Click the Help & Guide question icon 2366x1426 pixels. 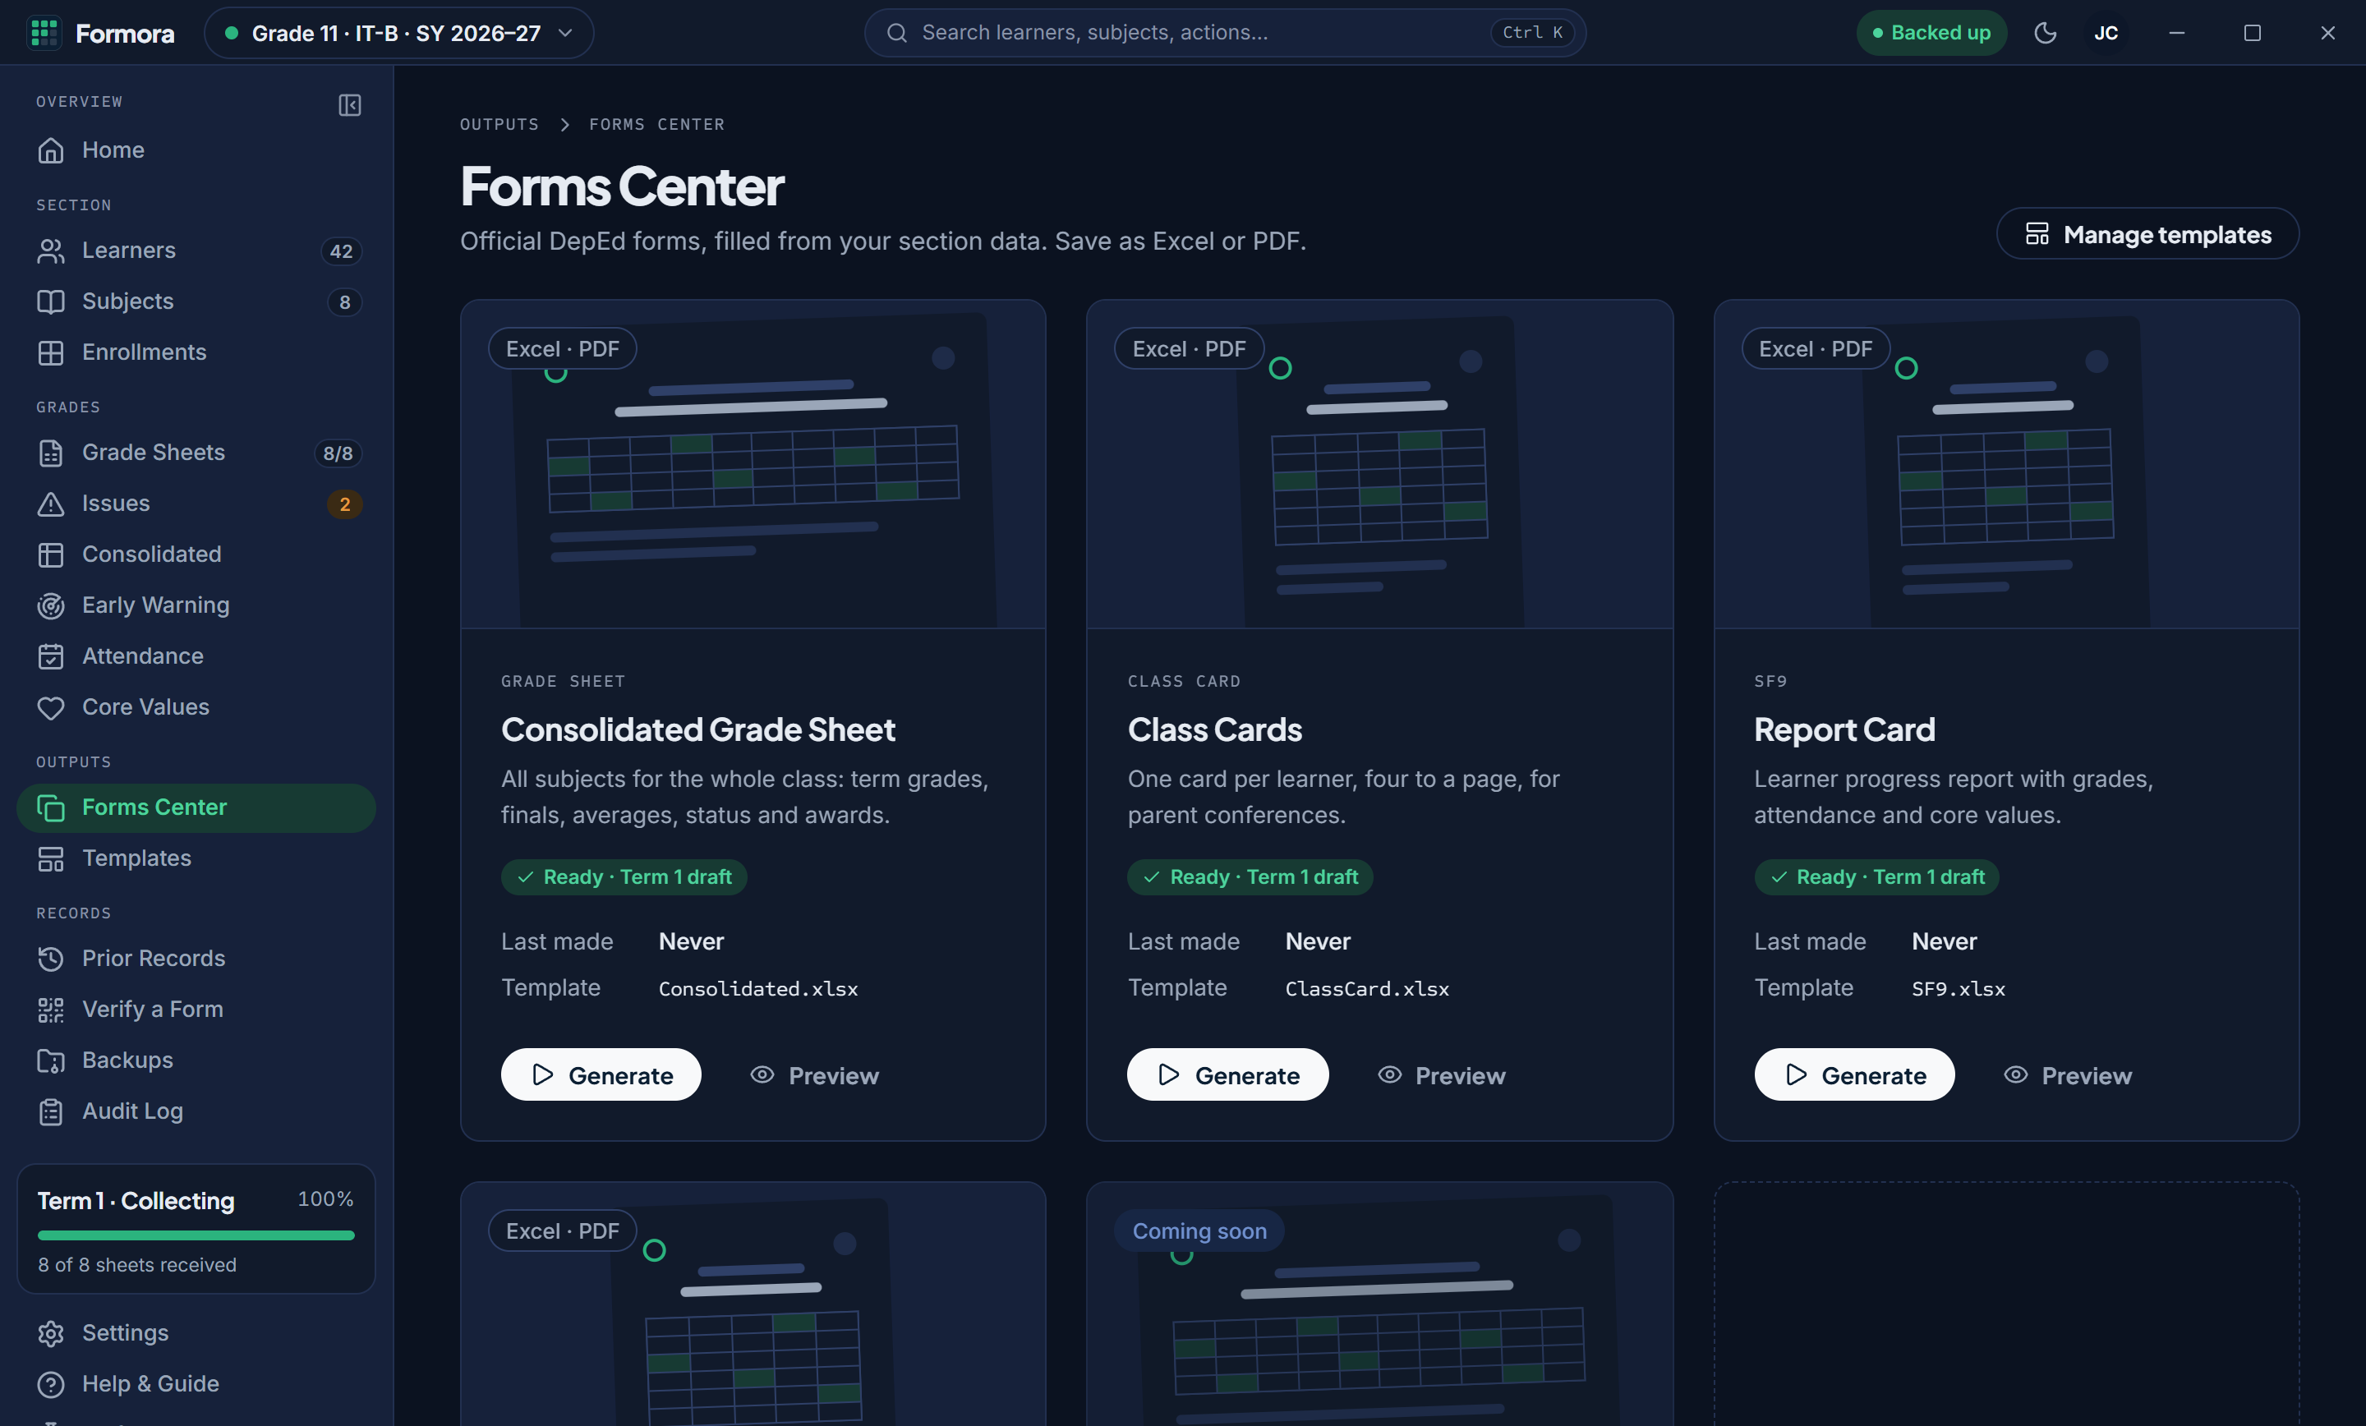coord(50,1384)
